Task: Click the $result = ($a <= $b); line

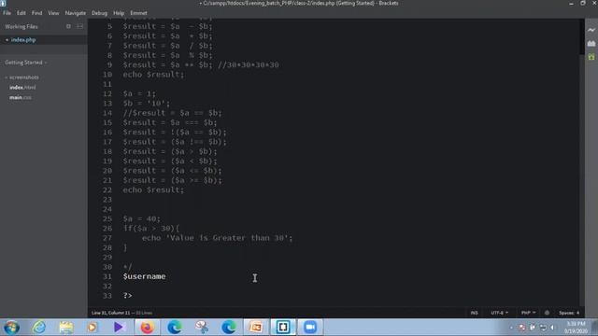Action: [x=172, y=171]
